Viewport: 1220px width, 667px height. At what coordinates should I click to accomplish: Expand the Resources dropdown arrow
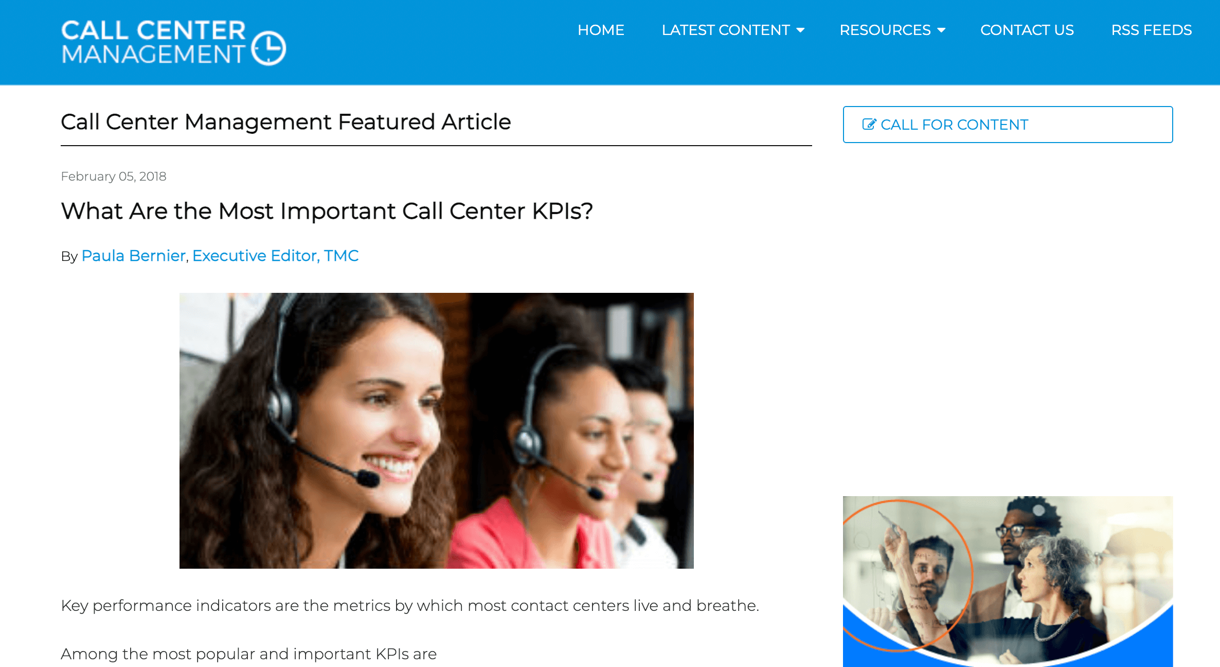(941, 30)
